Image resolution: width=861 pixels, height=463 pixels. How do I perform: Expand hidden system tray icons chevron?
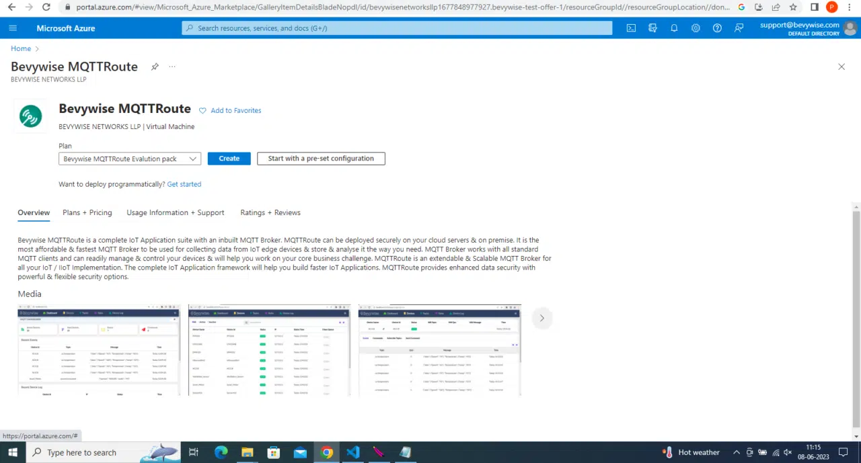(x=737, y=452)
